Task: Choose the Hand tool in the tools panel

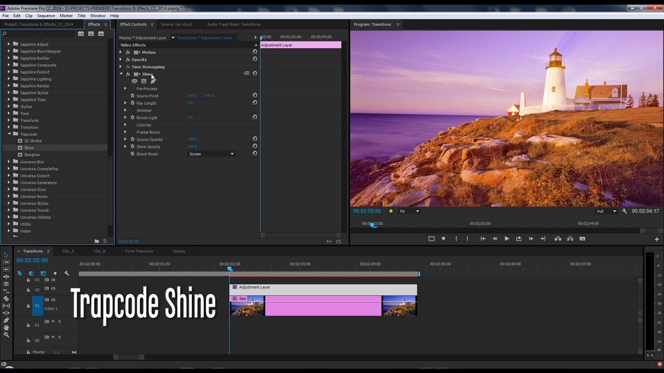Action: tap(6, 327)
